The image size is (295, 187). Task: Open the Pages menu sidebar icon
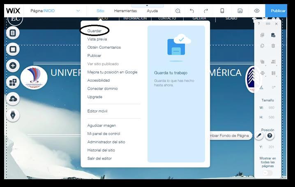click(x=13, y=33)
